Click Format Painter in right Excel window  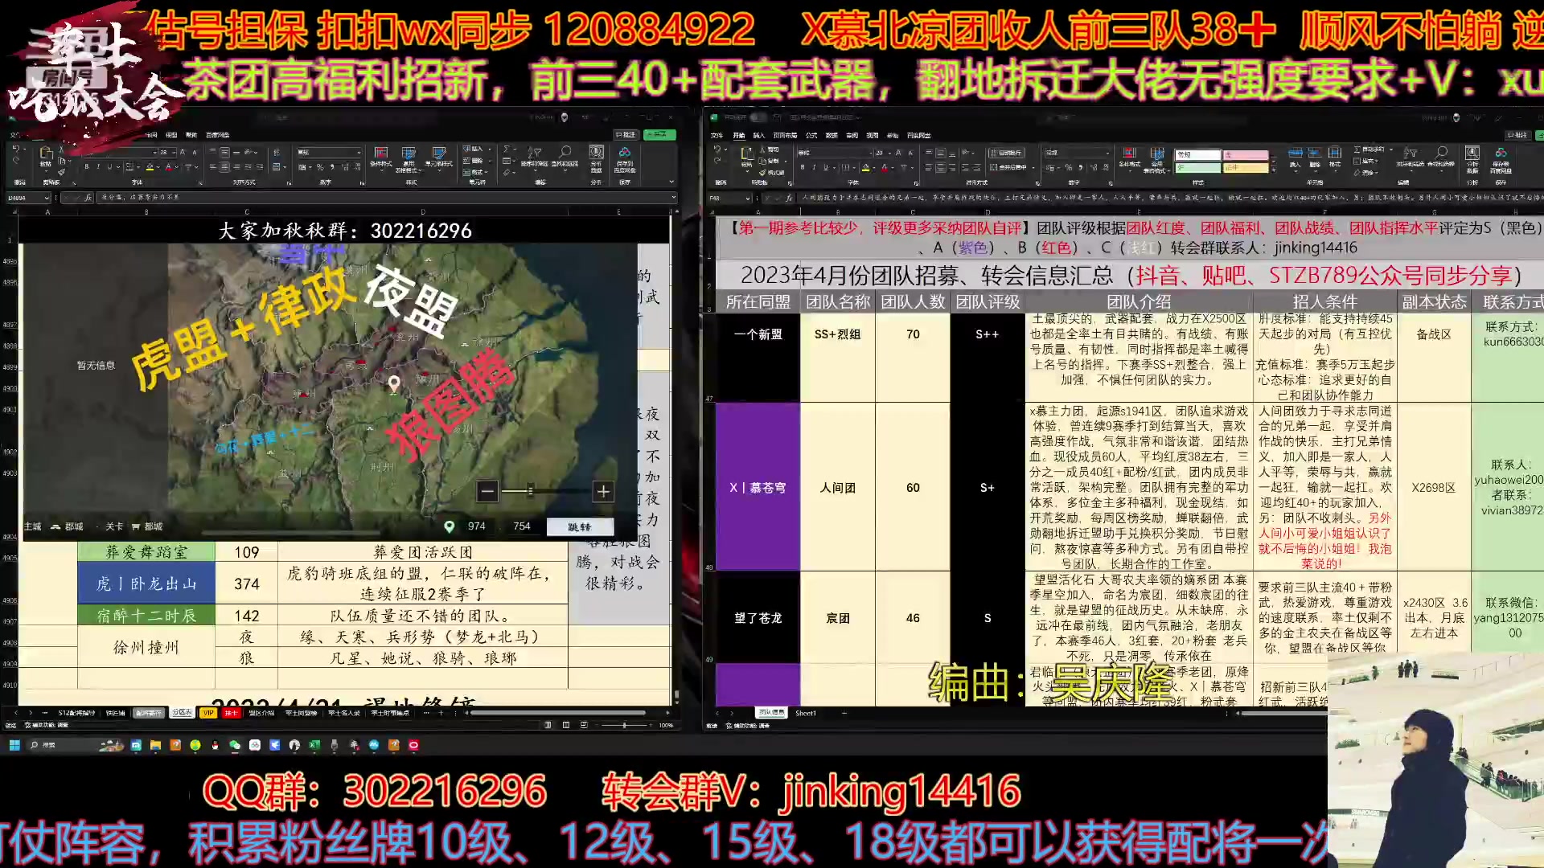point(772,172)
